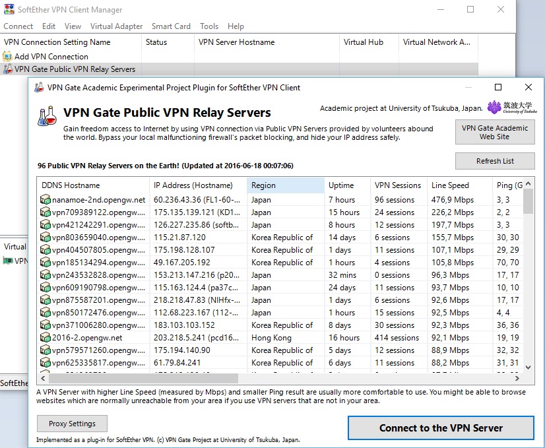The height and width of the screenshot is (448, 545).
Task: Click Connect to the VPN Server
Action: click(x=441, y=428)
